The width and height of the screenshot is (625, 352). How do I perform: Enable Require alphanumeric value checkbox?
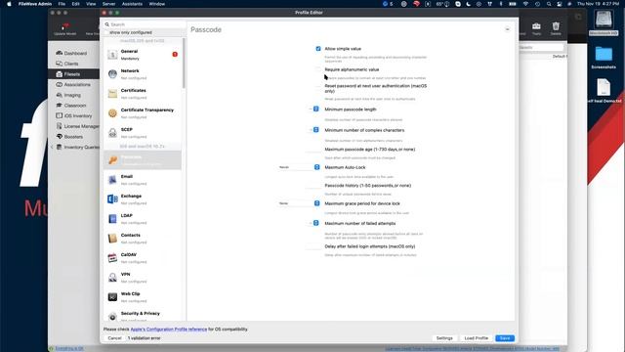(318, 69)
